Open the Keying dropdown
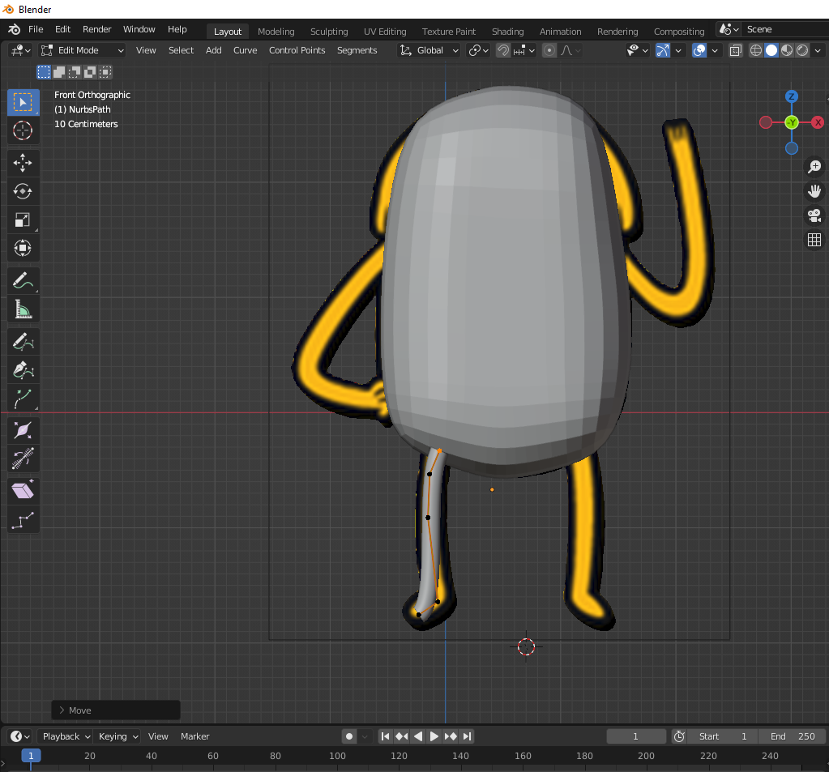The image size is (829, 772). coord(118,736)
